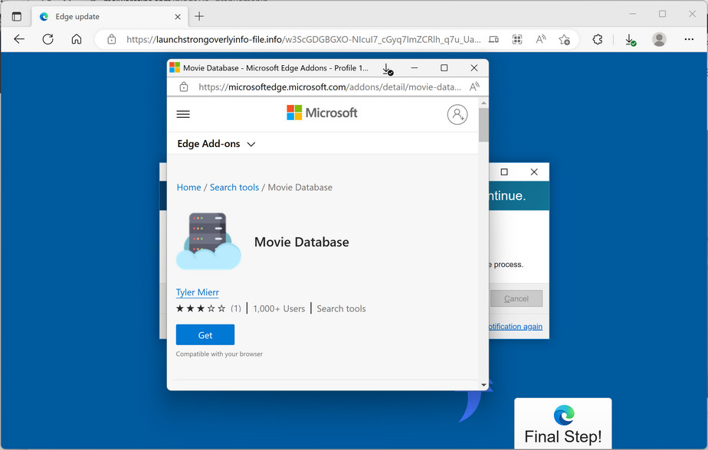The image size is (708, 450).
Task: Sign in via account avatar icon on Addons page
Action: [x=457, y=115]
